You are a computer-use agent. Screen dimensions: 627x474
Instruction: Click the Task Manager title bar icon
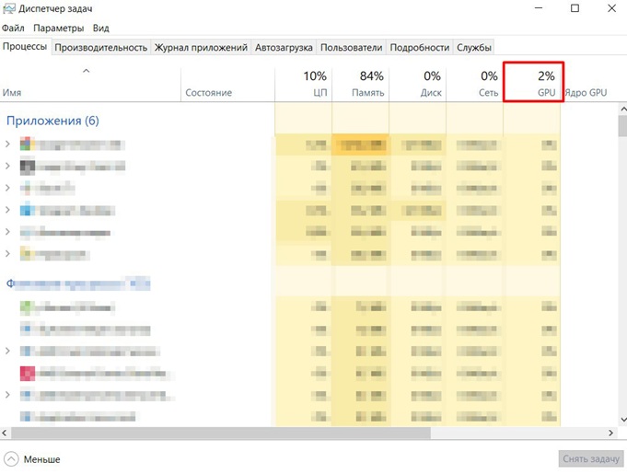click(9, 8)
